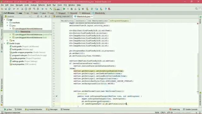This screenshot has width=202, height=114.
Task: Expand the manifests folder
Action: point(7,22)
